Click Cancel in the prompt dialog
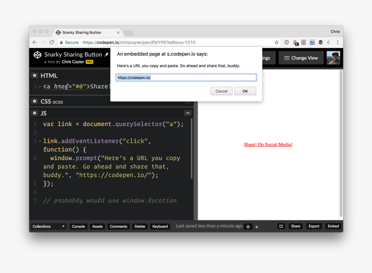Screen dimensions: 372x273 pos(221,91)
